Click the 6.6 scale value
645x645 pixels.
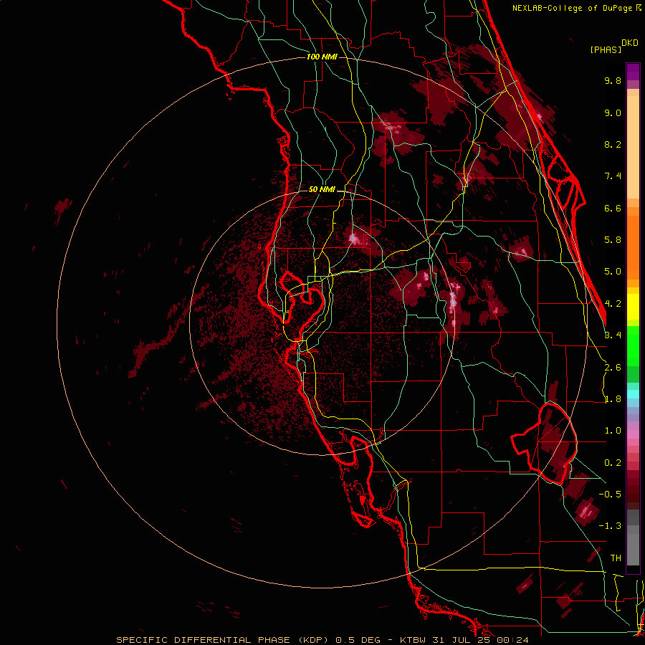(x=613, y=208)
